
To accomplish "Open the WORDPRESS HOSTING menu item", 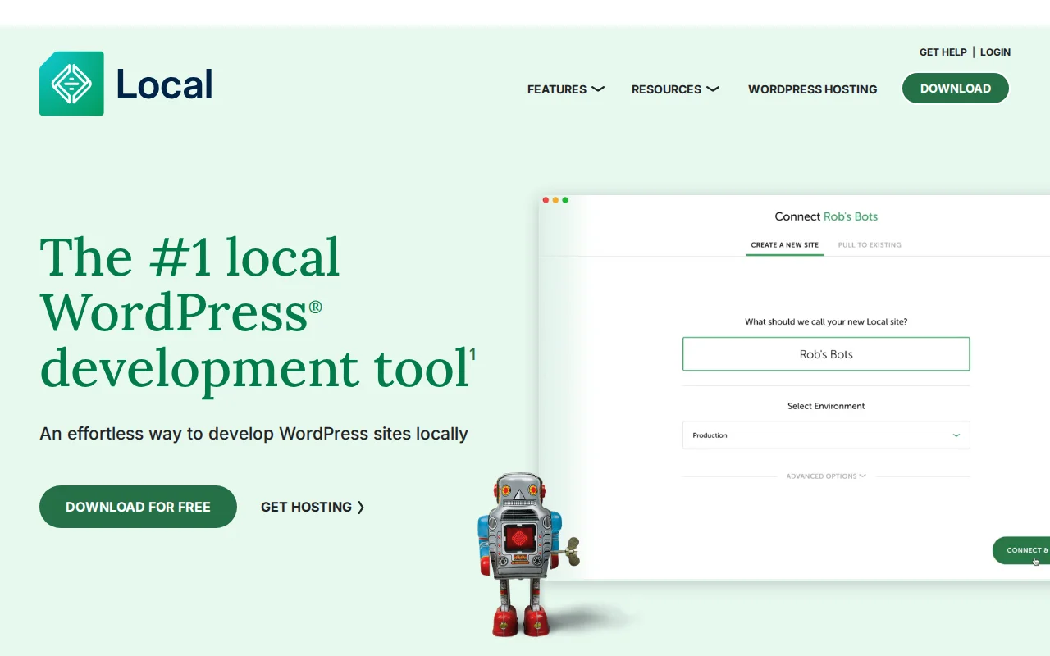I will 812,89.
